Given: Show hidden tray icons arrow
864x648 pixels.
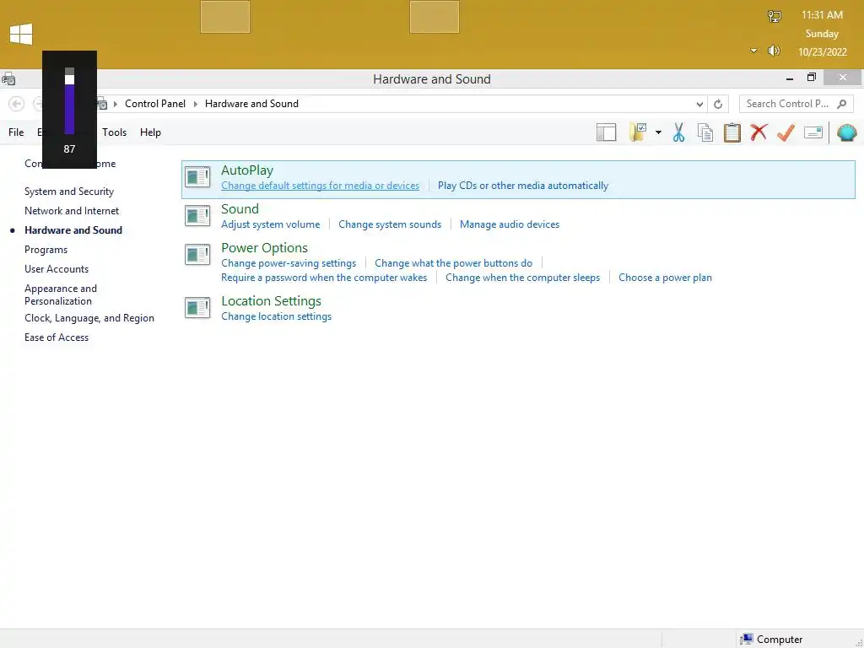Looking at the screenshot, I should pyautogui.click(x=753, y=51).
